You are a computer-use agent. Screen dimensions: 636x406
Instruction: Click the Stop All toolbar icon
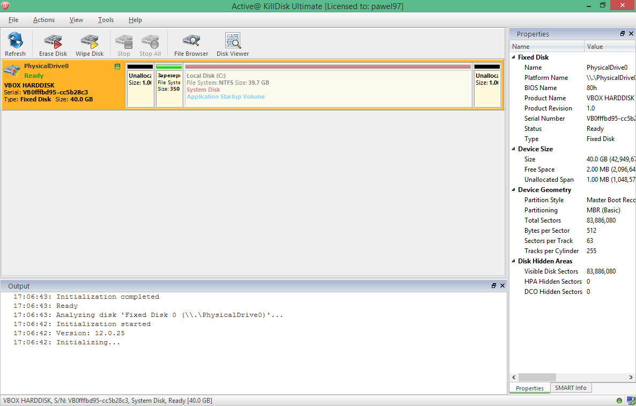point(150,41)
